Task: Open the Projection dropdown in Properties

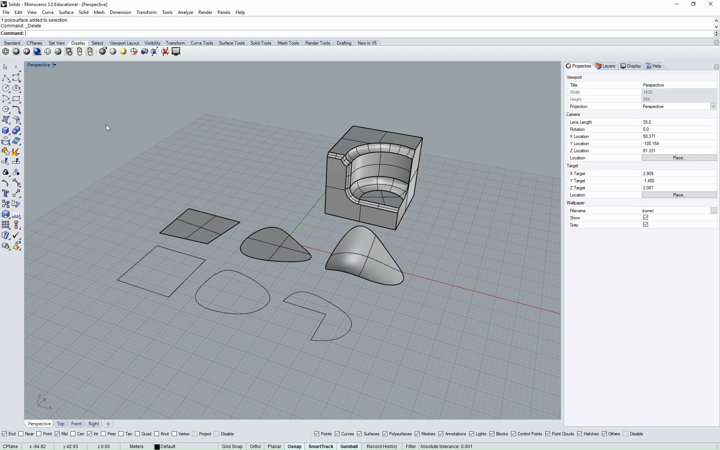Action: click(x=714, y=106)
